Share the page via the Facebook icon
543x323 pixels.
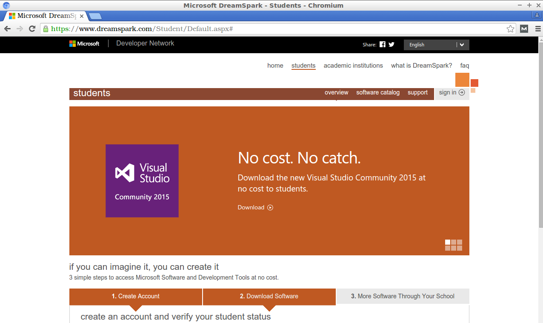point(383,44)
